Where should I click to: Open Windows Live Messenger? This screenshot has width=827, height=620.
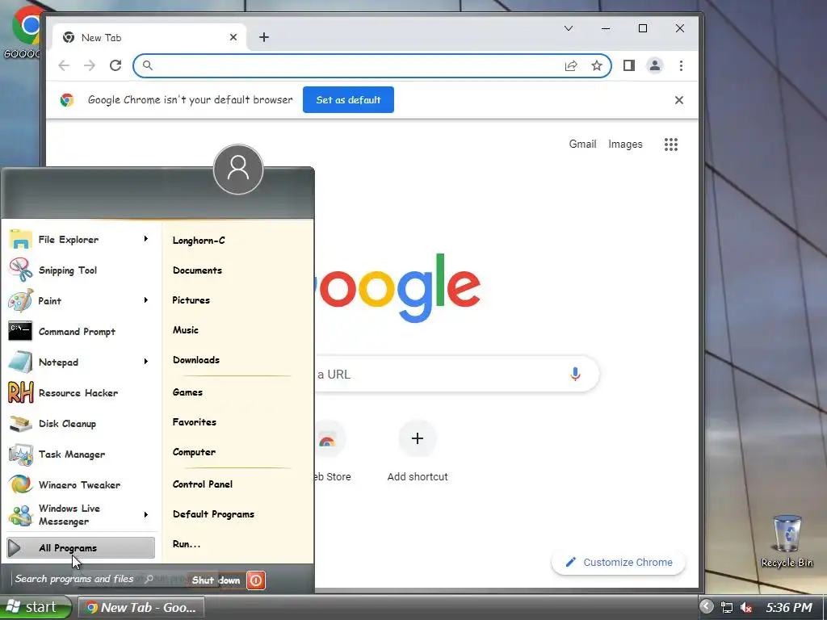point(79,514)
